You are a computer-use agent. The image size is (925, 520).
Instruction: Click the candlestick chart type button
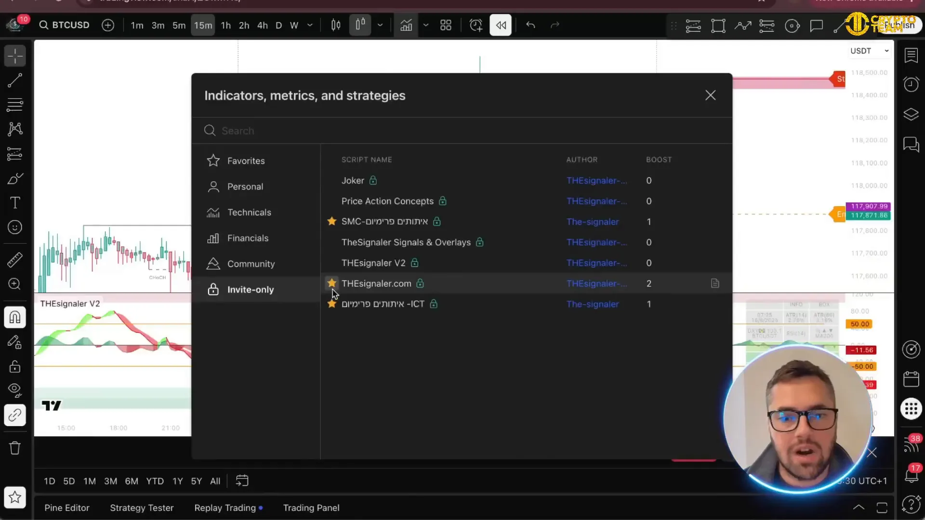tap(360, 25)
